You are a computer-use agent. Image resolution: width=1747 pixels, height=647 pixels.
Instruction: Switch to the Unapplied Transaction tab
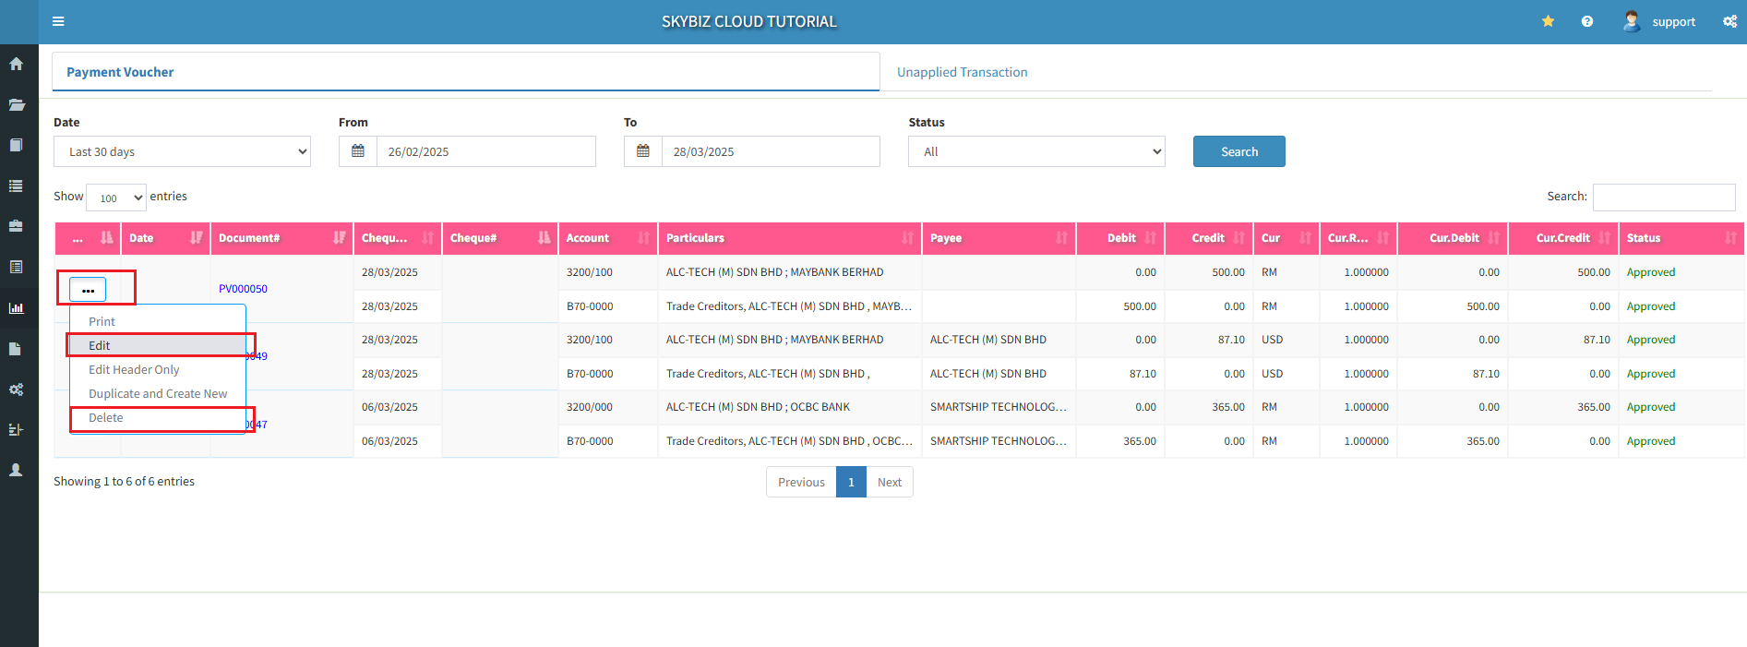962,72
